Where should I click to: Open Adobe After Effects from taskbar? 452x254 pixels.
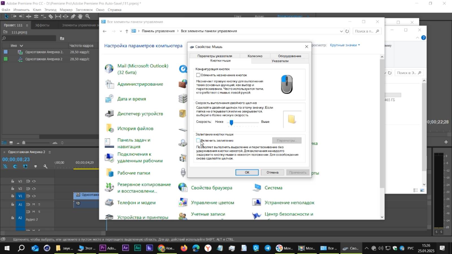point(125,248)
